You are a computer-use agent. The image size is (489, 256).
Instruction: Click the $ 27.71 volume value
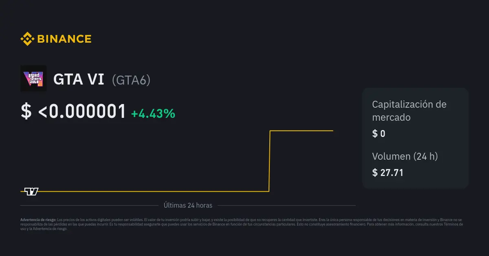[388, 173]
